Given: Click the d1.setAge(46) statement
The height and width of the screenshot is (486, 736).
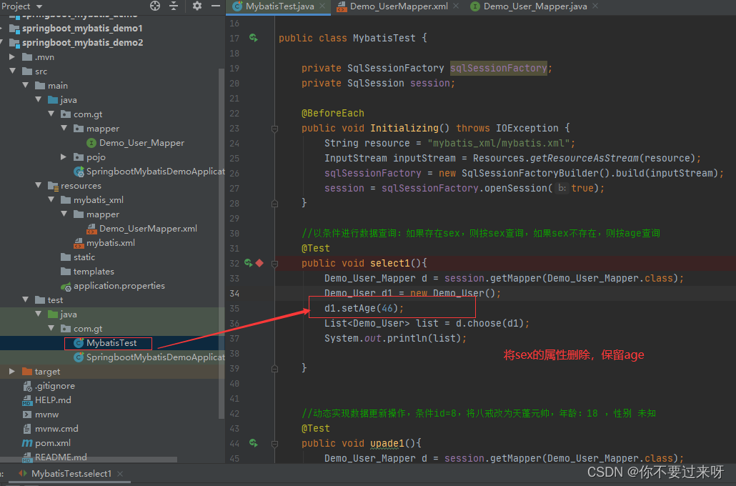Looking at the screenshot, I should (x=364, y=309).
